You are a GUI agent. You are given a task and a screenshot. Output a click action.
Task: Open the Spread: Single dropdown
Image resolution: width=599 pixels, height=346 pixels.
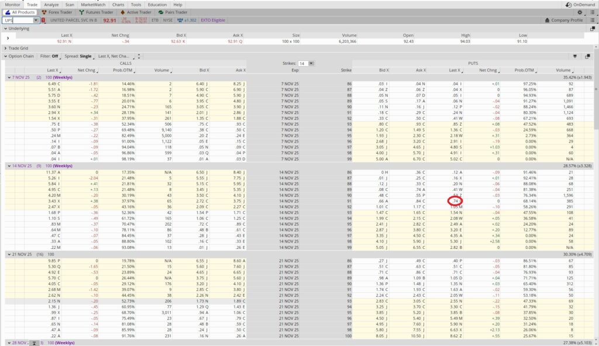tap(78, 56)
